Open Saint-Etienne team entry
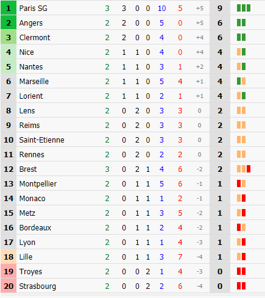Screen dimensions: 265x298 coord(42,140)
